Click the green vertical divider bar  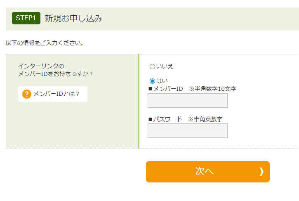(x=139, y=101)
